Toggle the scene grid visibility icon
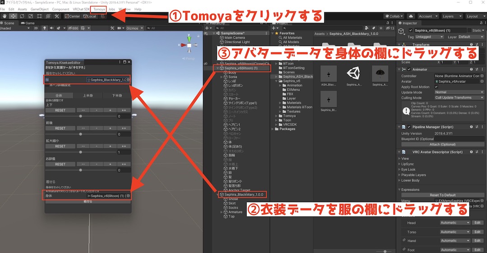The image size is (487, 253). point(83,28)
